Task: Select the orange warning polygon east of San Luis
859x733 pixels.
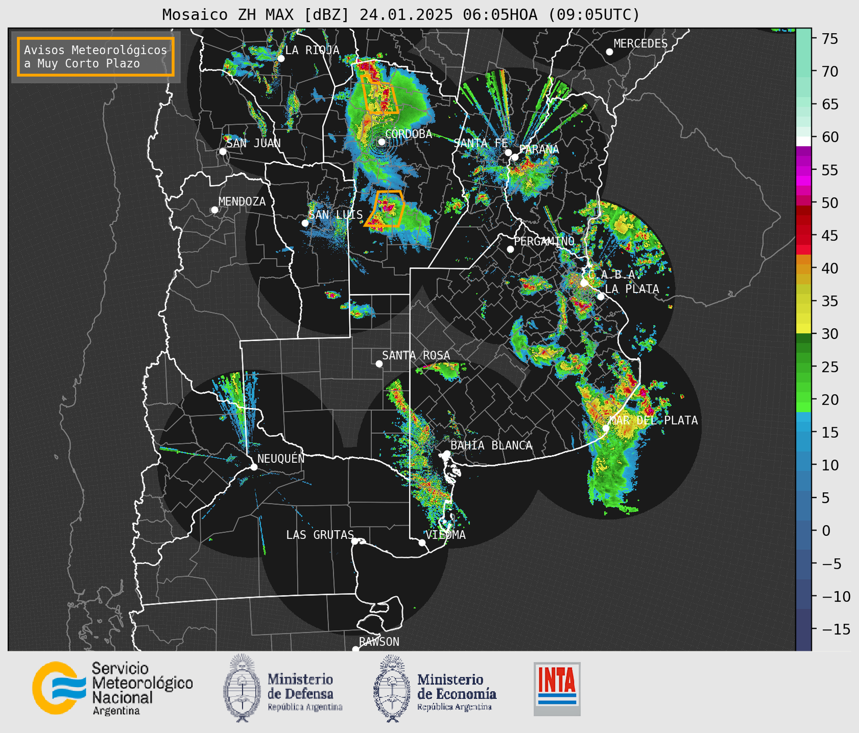Action: point(385,208)
